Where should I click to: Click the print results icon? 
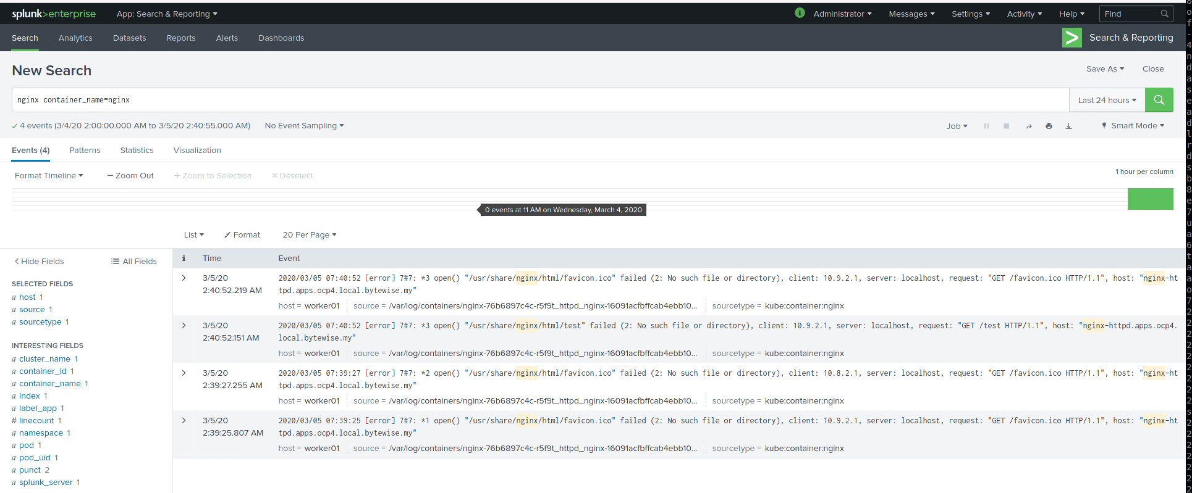1049,126
